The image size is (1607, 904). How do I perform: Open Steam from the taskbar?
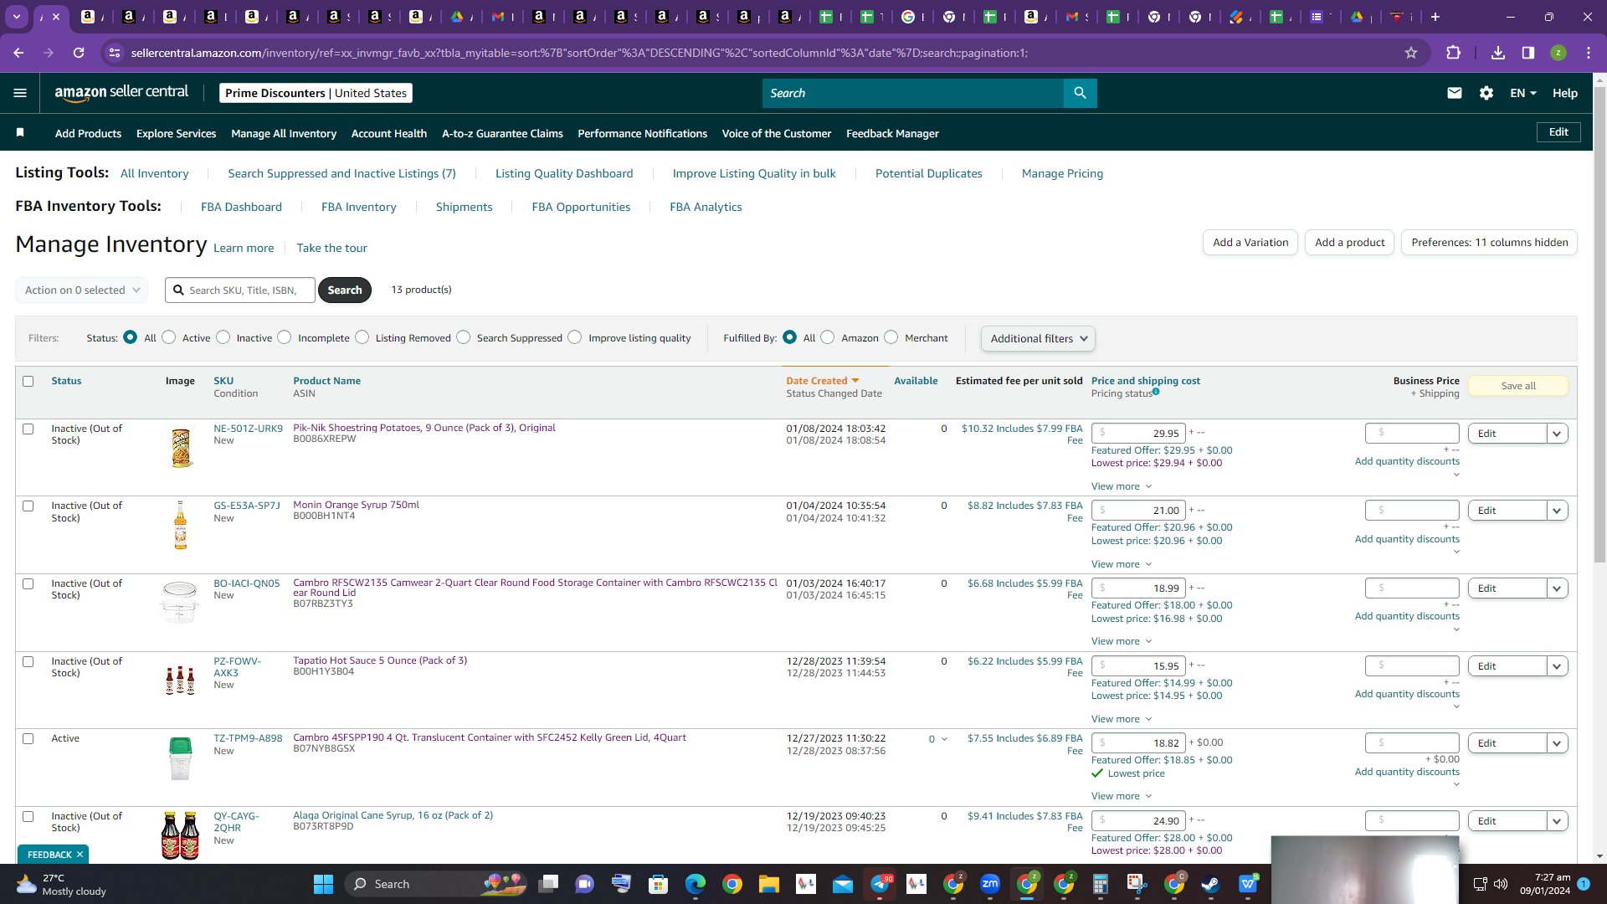pyautogui.click(x=1210, y=884)
